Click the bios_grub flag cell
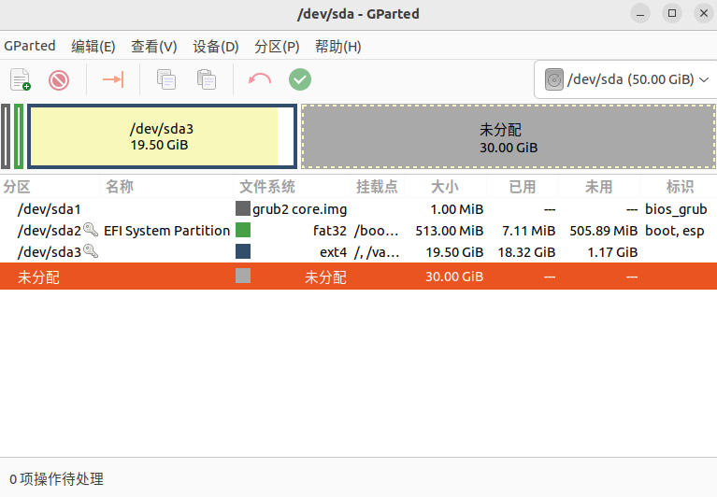Viewport: 717px width, 497px height. tap(676, 208)
